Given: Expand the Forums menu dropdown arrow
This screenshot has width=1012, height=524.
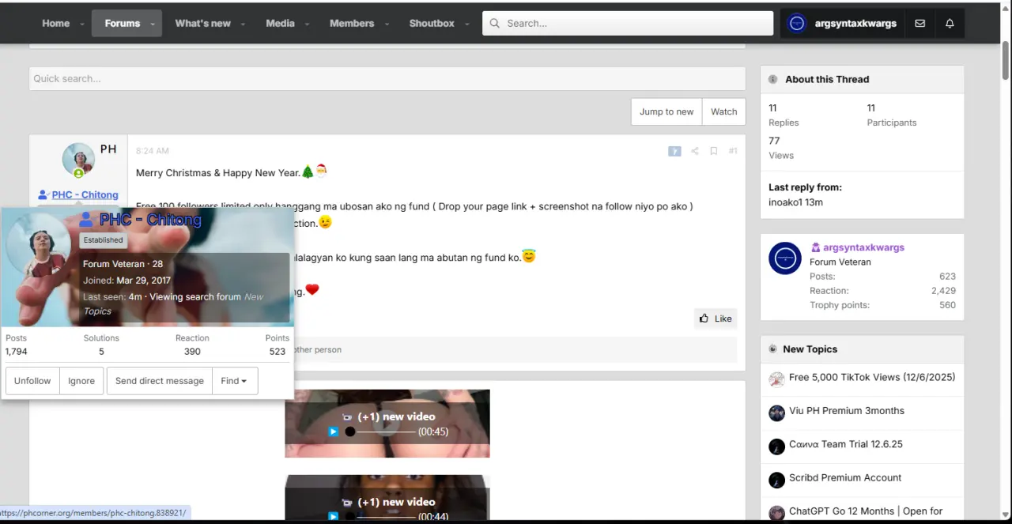Looking at the screenshot, I should coord(153,24).
